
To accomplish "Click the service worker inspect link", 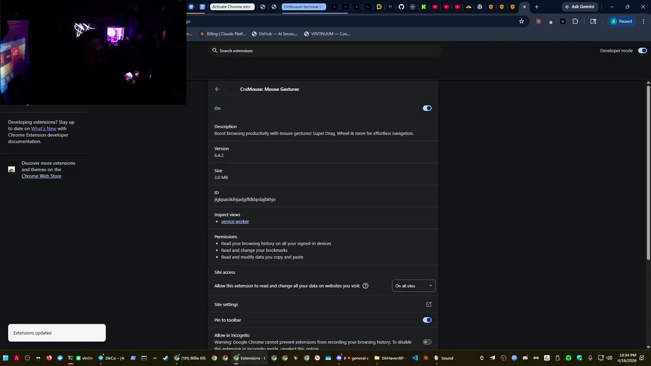I will click(x=235, y=222).
